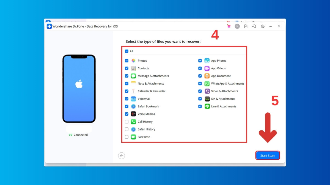Enable the Call History checkbox
The height and width of the screenshot is (185, 330).
pyautogui.click(x=127, y=122)
